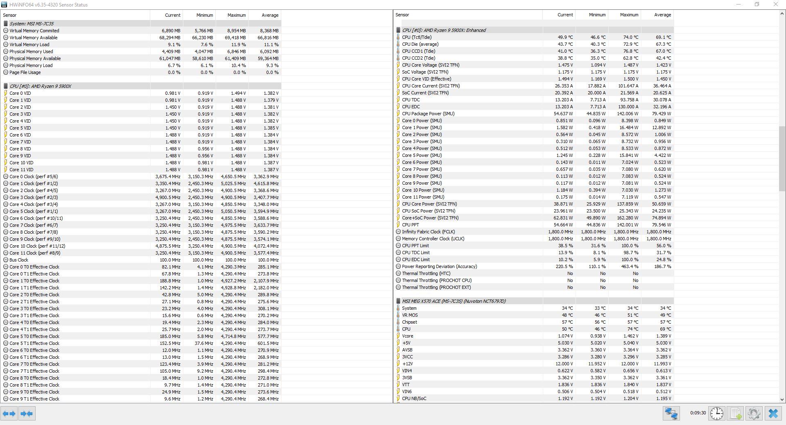
Task: Click the clock icon for Bus Clock
Action: (x=6, y=260)
